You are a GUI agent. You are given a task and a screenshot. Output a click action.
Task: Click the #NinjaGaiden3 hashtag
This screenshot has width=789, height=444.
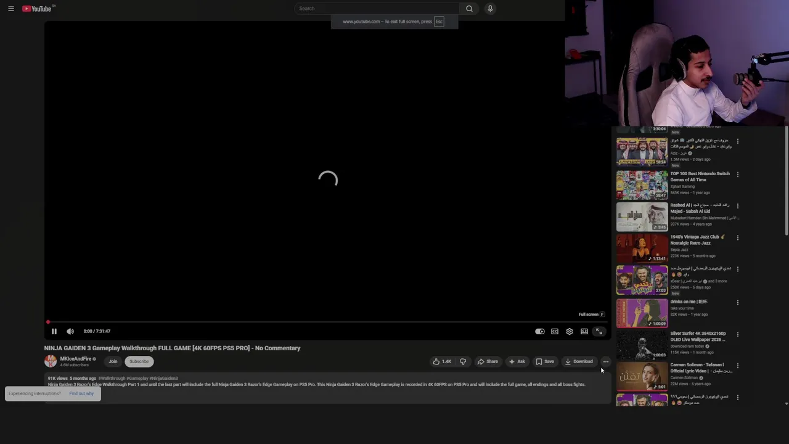pos(163,378)
